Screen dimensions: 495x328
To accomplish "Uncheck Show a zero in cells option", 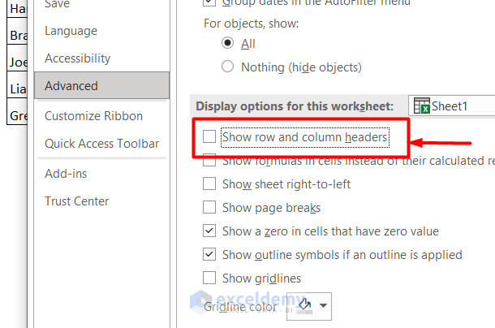I will click(209, 231).
